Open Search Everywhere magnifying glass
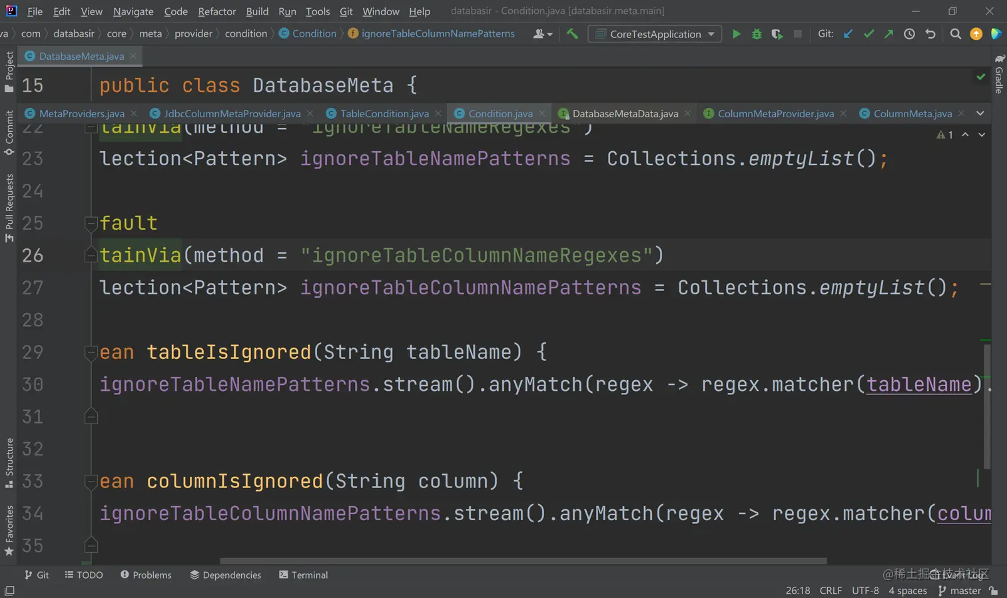The image size is (1007, 598). click(x=955, y=34)
